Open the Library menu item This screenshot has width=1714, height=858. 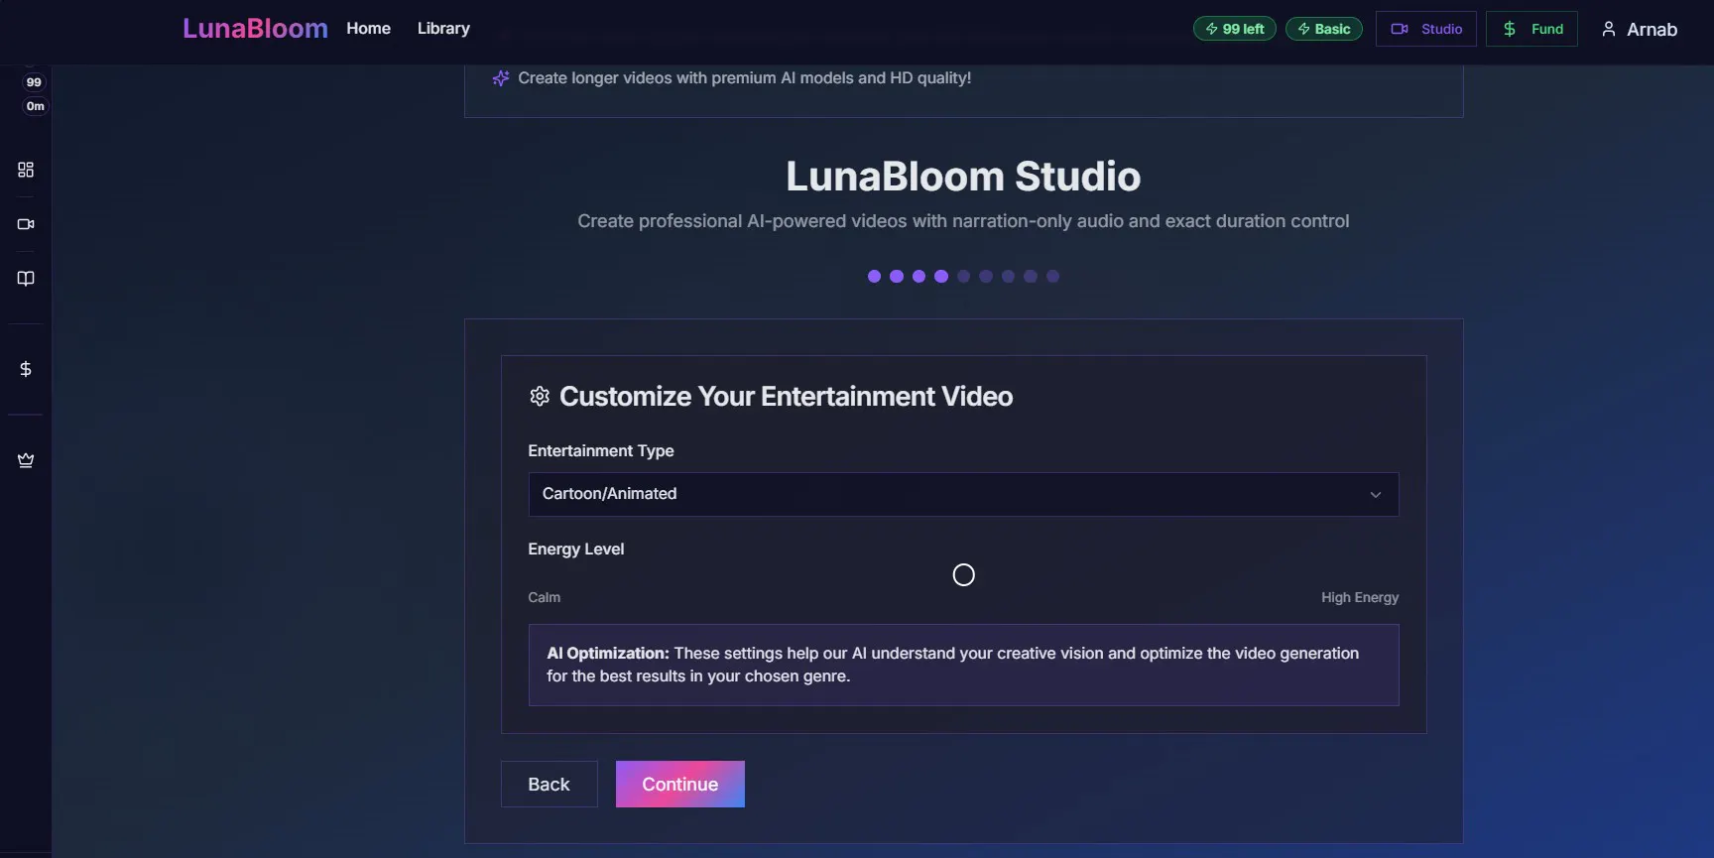click(x=443, y=29)
